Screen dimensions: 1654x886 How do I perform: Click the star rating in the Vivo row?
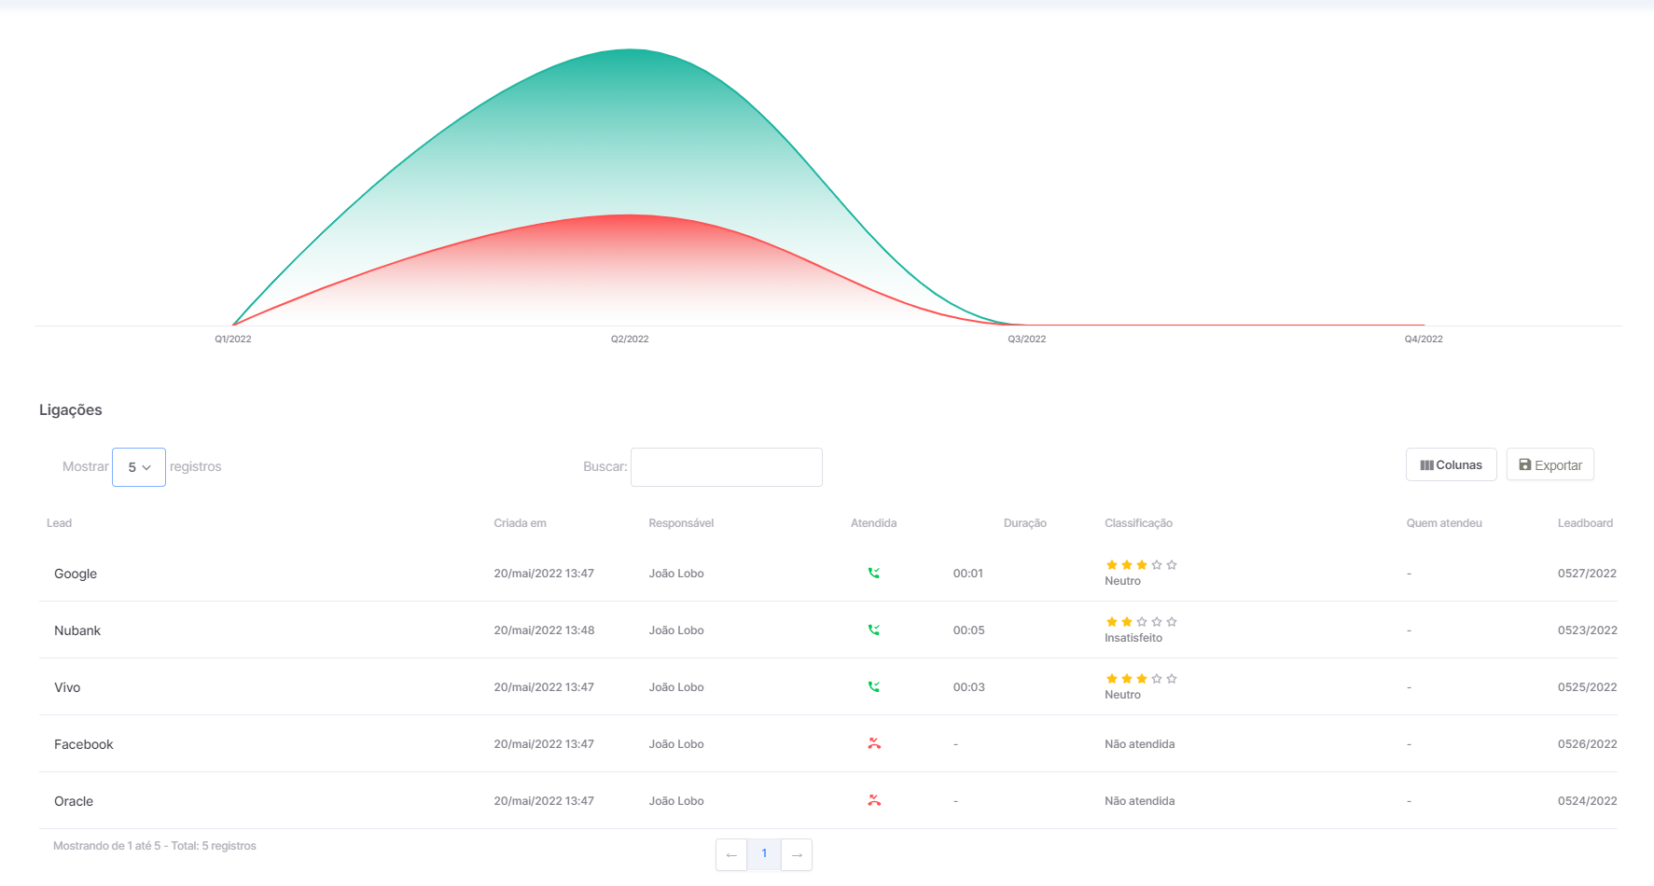coord(1141,679)
